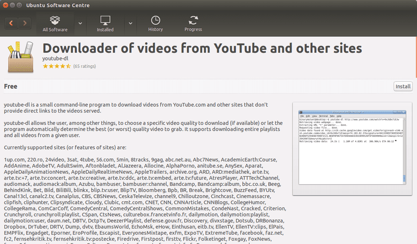
Task: Click the Free price label
Action: pyautogui.click(x=10, y=86)
